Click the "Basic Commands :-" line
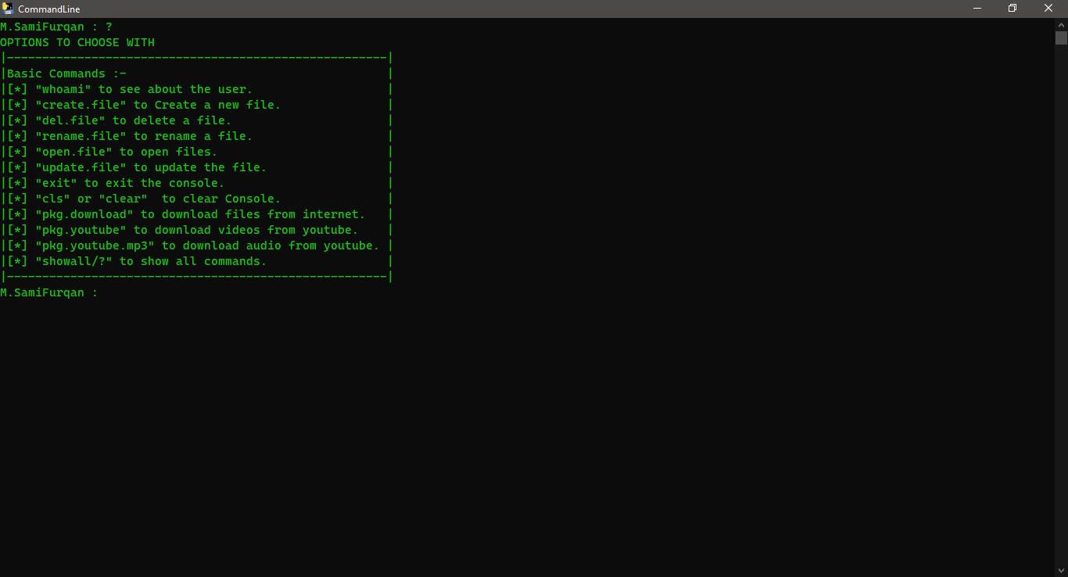The image size is (1068, 577). [x=66, y=73]
